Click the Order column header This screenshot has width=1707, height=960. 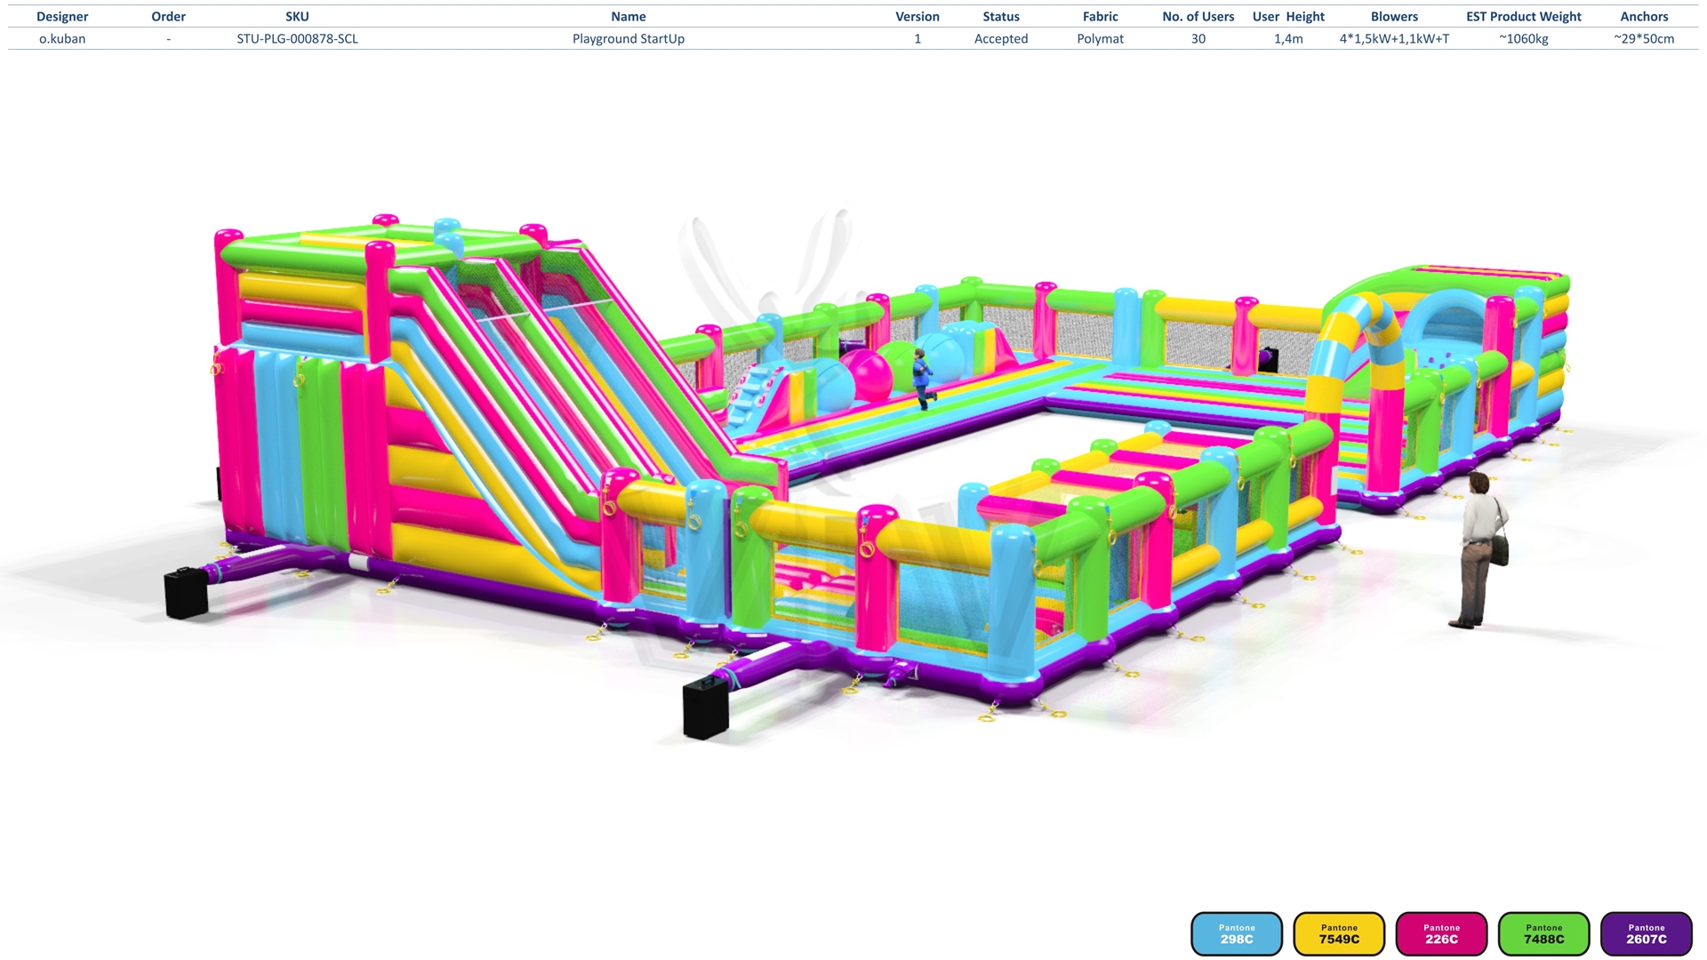click(x=168, y=17)
